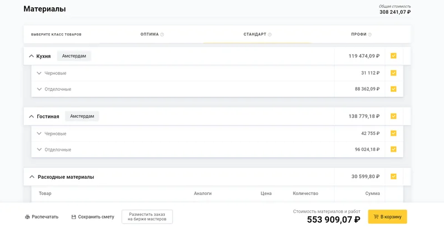Uncheck the Гостиная section checkbox
444x228 pixels.
pos(393,116)
